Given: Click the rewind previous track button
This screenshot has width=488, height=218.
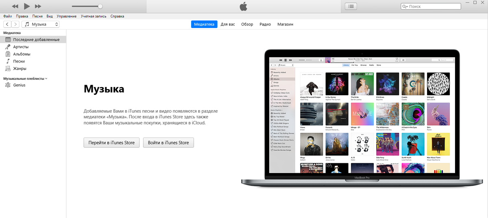Looking at the screenshot, I should click(x=15, y=6).
